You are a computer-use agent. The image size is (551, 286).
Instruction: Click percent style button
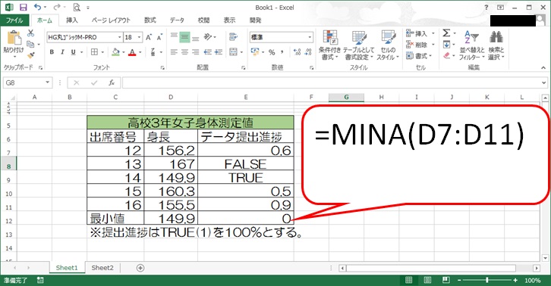[x=272, y=52]
